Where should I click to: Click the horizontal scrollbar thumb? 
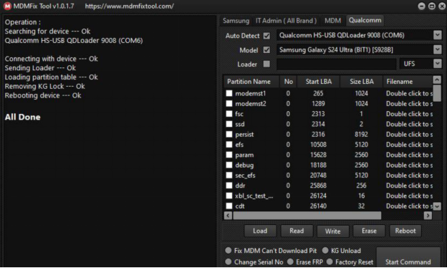[307, 216]
